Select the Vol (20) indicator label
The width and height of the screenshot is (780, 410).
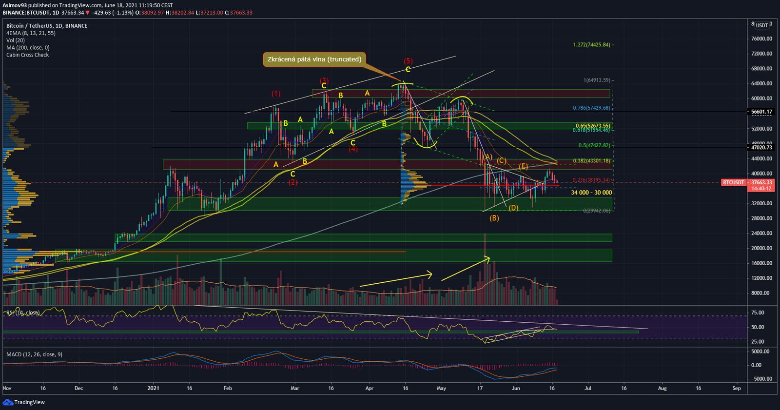(x=16, y=40)
